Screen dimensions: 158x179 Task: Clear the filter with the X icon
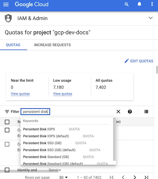coord(118,111)
